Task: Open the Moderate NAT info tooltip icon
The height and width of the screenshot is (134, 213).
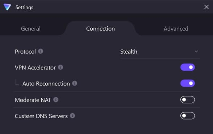Action: (x=56, y=100)
